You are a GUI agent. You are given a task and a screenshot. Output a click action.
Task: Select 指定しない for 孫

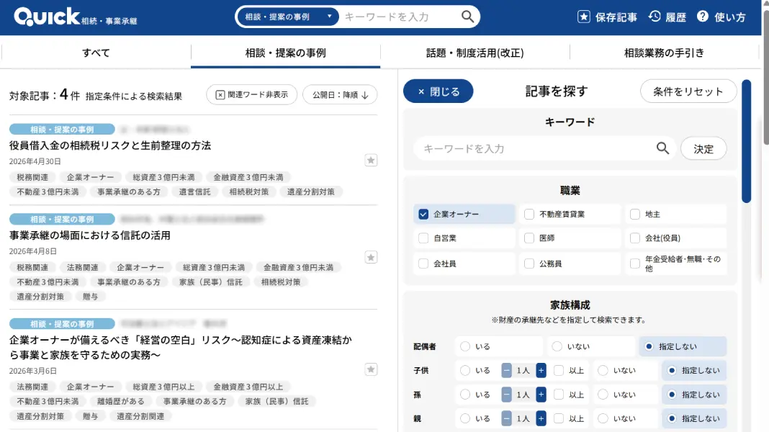click(x=672, y=395)
